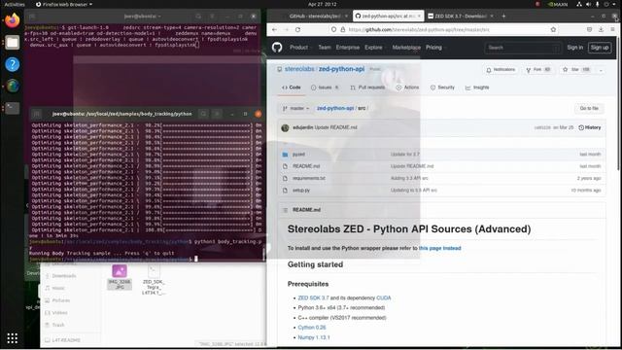Open the Terminal icon in the dock
Screen dimensions: 622x350
13,108
